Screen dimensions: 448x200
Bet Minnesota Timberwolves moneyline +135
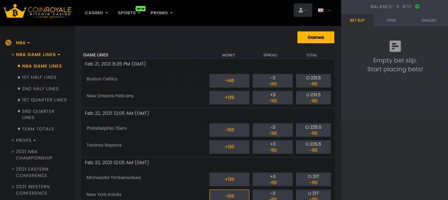click(x=229, y=179)
